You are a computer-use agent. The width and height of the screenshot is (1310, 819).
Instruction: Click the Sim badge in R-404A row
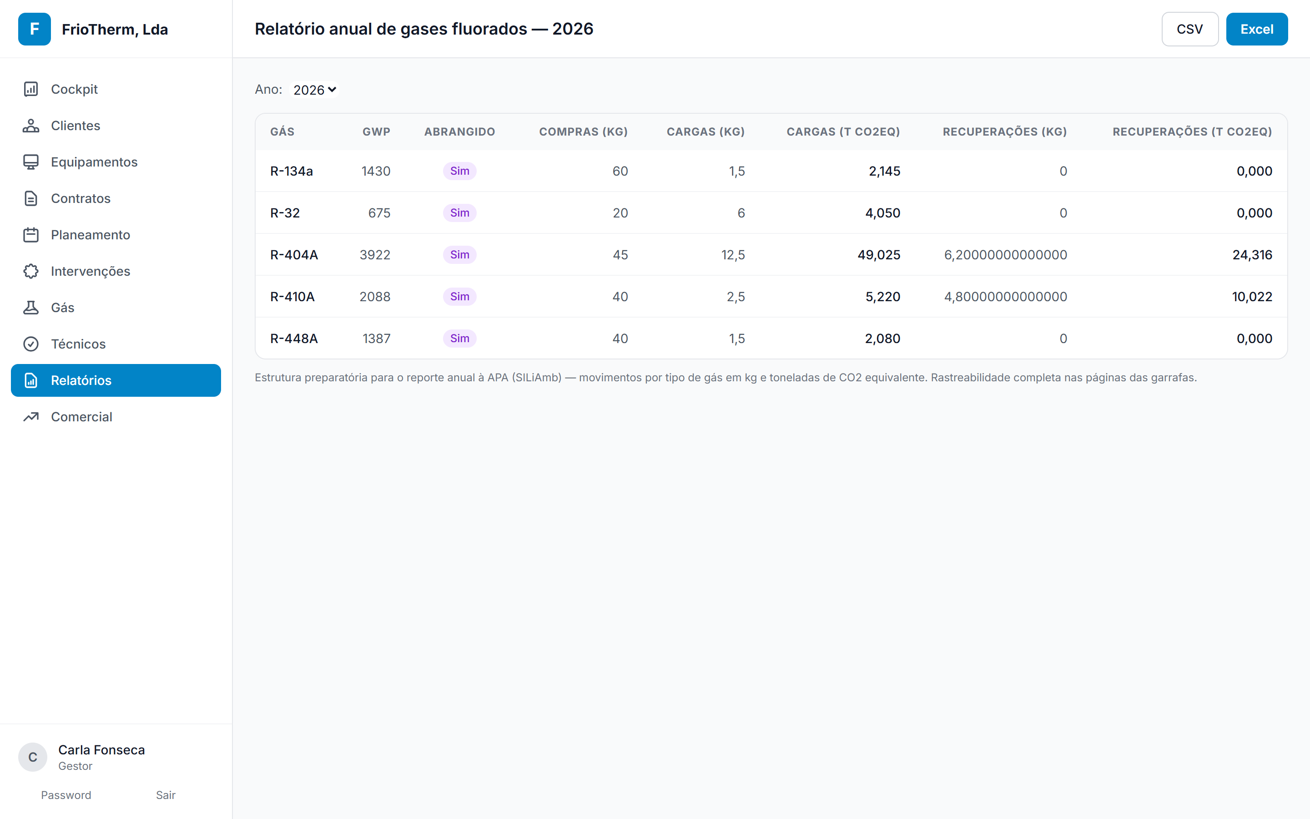point(459,255)
